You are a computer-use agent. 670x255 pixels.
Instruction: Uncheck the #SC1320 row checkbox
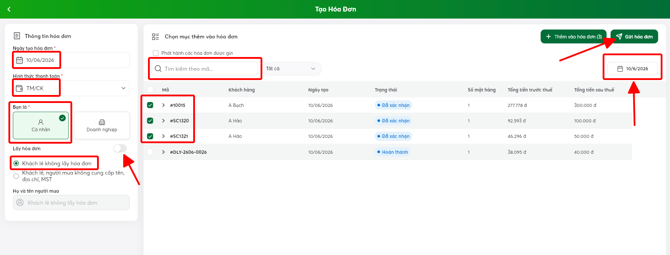coord(150,121)
